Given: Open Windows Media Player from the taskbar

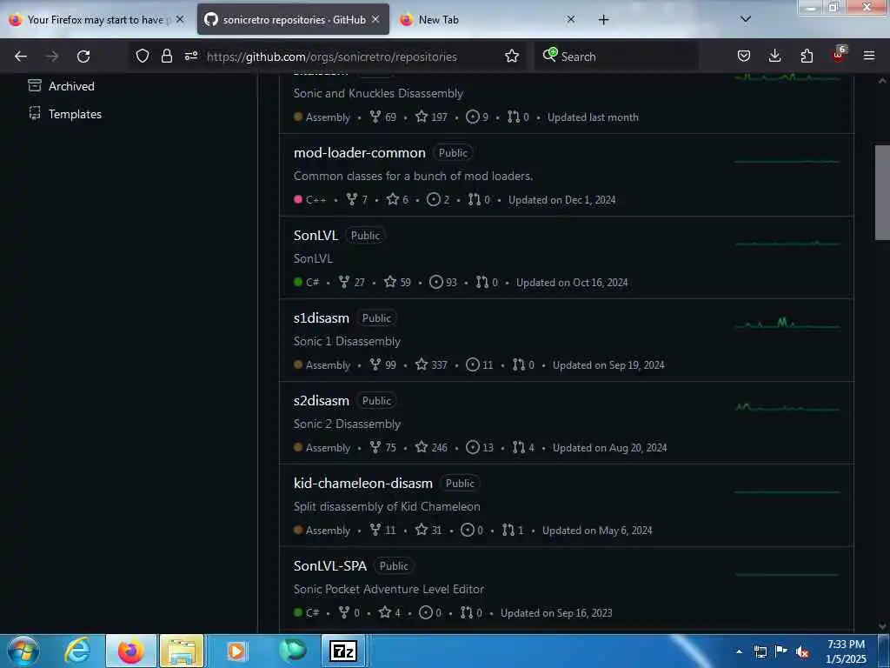Looking at the screenshot, I should point(236,651).
